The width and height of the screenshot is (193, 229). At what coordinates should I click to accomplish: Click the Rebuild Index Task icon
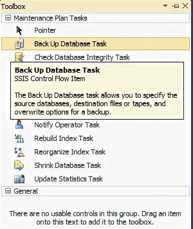pyautogui.click(x=19, y=139)
